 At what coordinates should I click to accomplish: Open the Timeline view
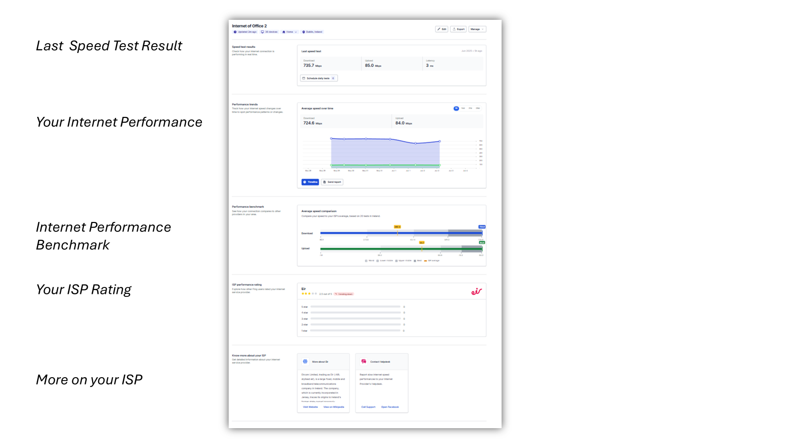tap(310, 182)
